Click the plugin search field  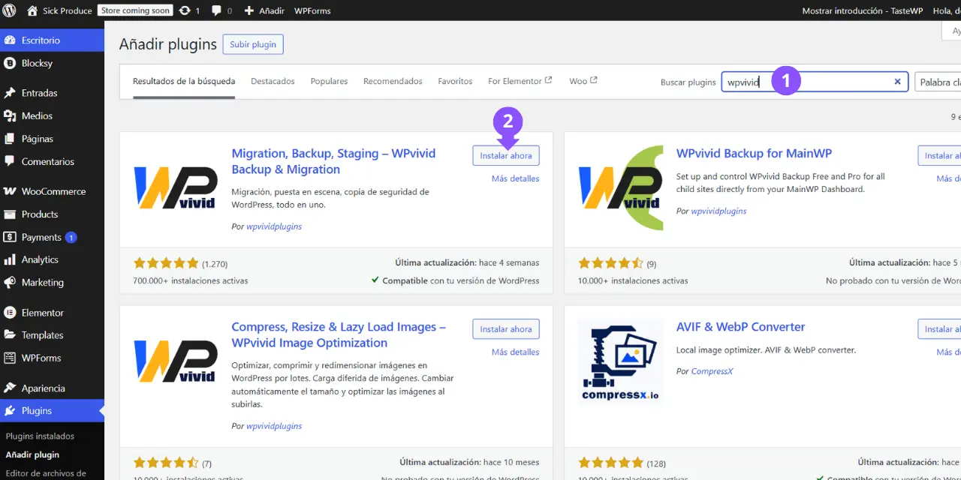815,82
